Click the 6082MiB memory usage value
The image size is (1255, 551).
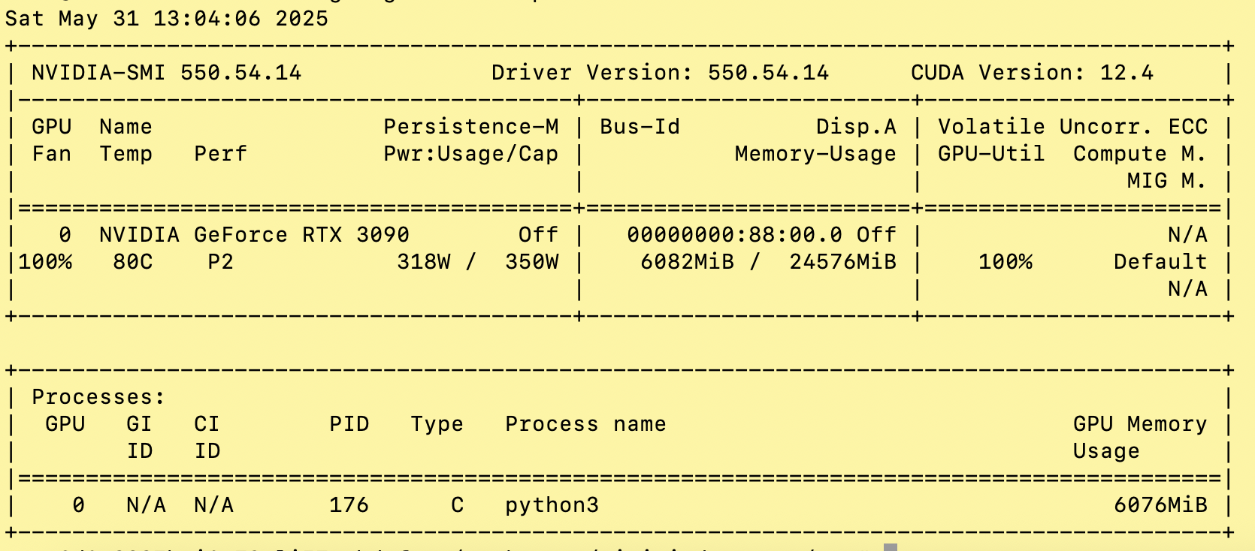tap(687, 262)
